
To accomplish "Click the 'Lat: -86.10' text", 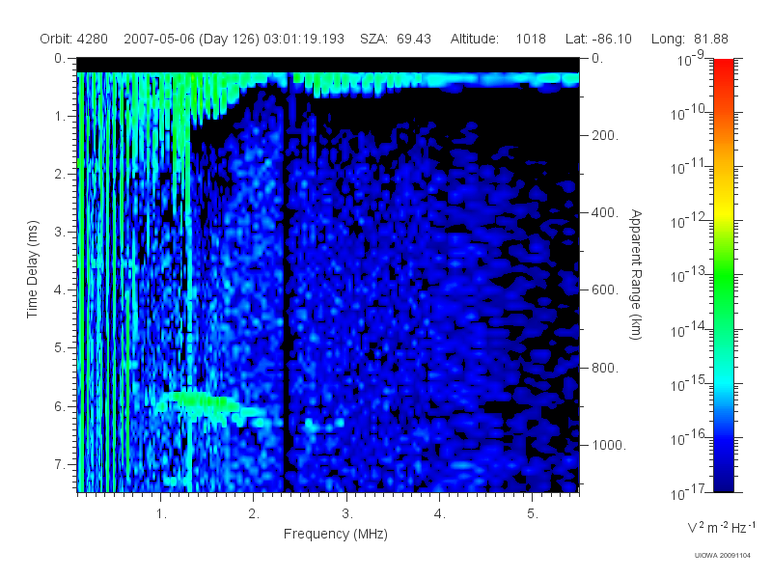I will (x=598, y=39).
